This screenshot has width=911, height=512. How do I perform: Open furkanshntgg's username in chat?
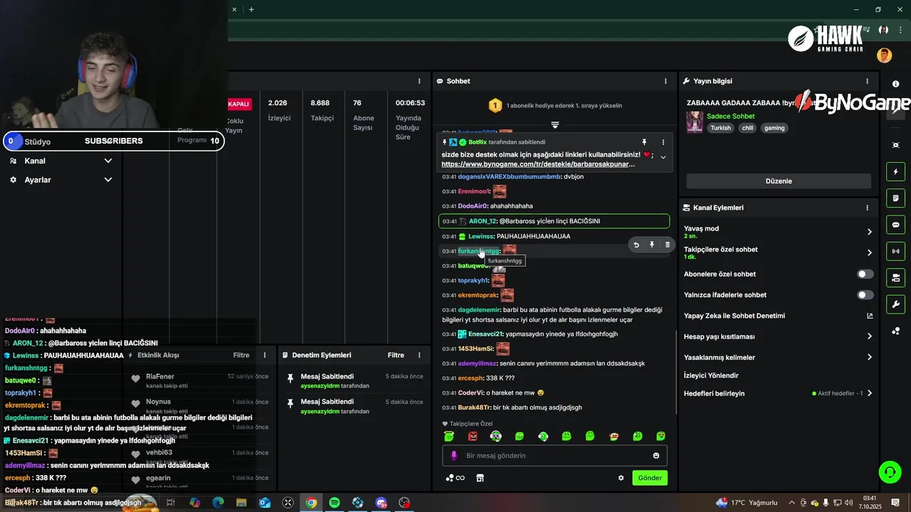pos(478,251)
